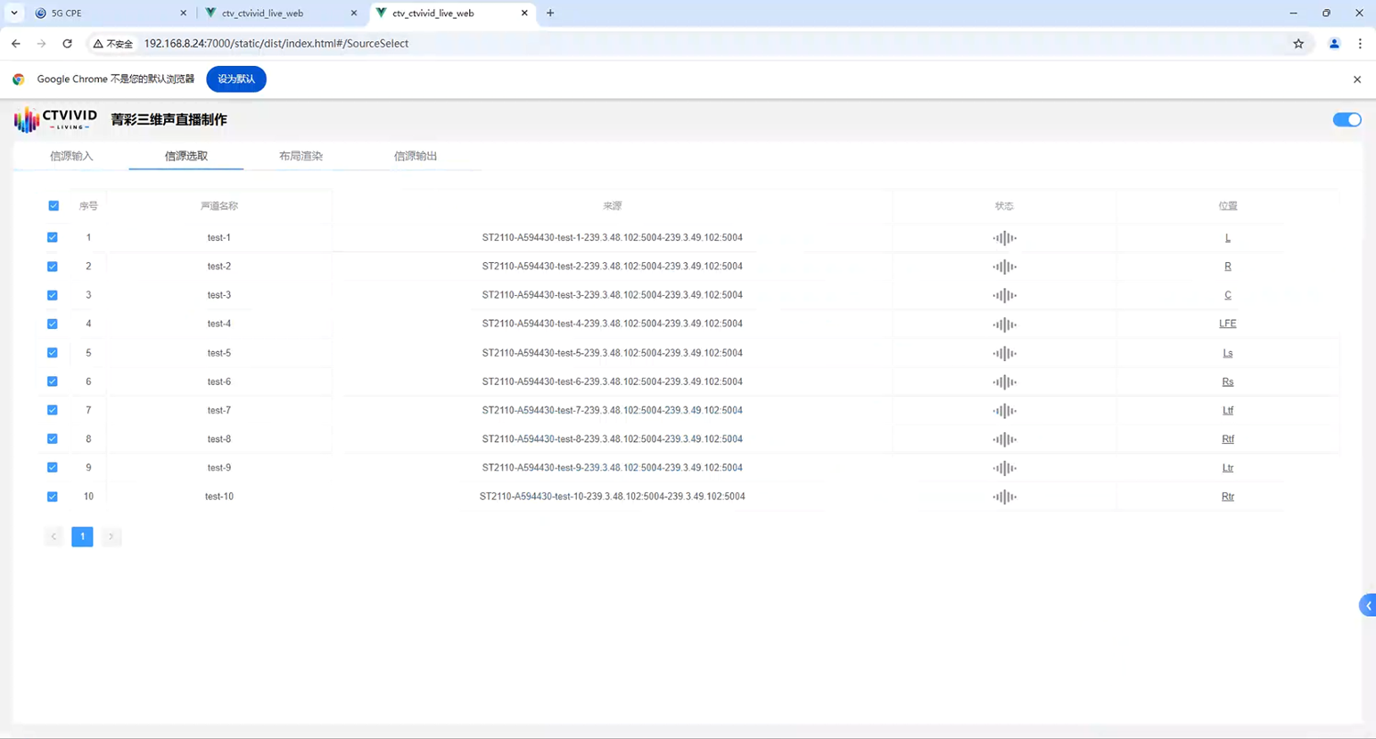Expand the side panel with the blue arrow
Image resolution: width=1376 pixels, height=739 pixels.
coord(1368,606)
